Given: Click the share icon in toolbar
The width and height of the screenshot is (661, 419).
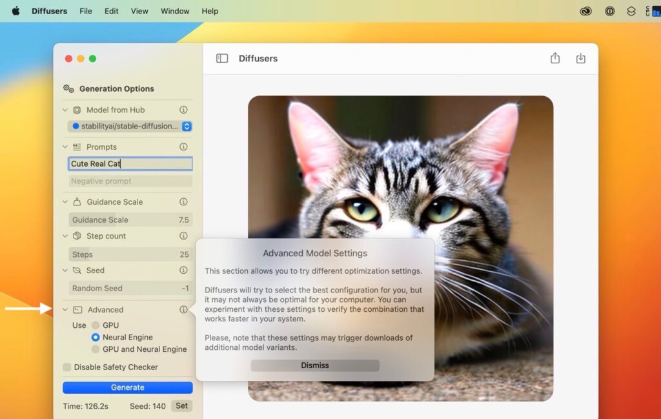Looking at the screenshot, I should pyautogui.click(x=555, y=58).
